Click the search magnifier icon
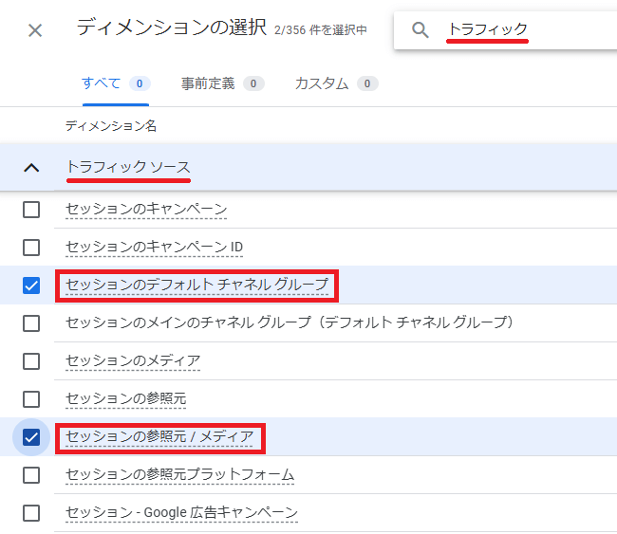This screenshot has width=617, height=534. (421, 30)
